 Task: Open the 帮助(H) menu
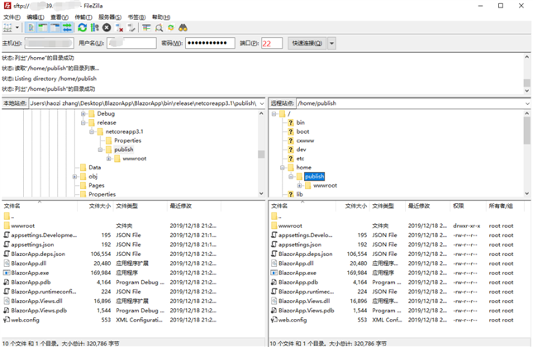coord(161,17)
